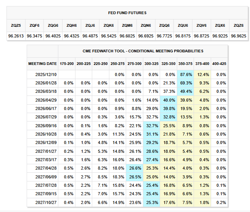Select the 12.4% probability cell
The image size is (250, 212).
(202, 74)
